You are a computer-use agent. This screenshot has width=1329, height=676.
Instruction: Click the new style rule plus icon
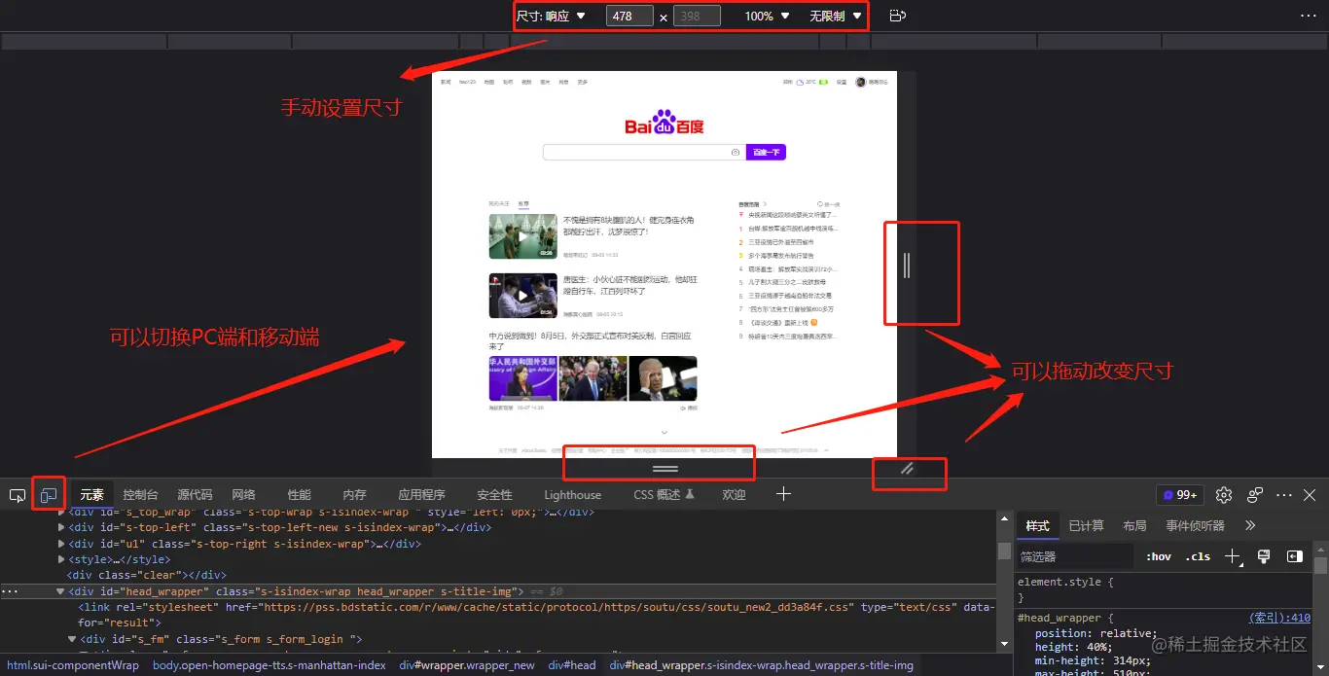1233,556
